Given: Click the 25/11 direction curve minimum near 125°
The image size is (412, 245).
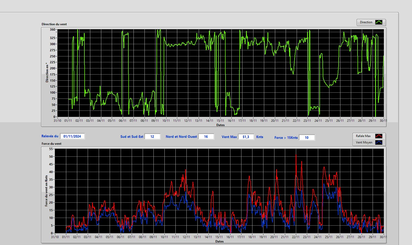Looking at the screenshot, I should point(329,87).
